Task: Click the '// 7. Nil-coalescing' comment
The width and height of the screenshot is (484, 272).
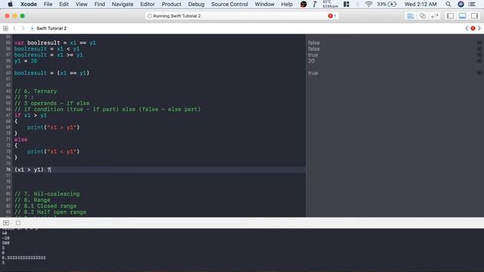Action: point(47,194)
